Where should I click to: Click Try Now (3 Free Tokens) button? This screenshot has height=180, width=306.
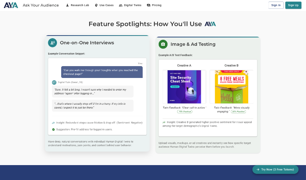pos(275,169)
